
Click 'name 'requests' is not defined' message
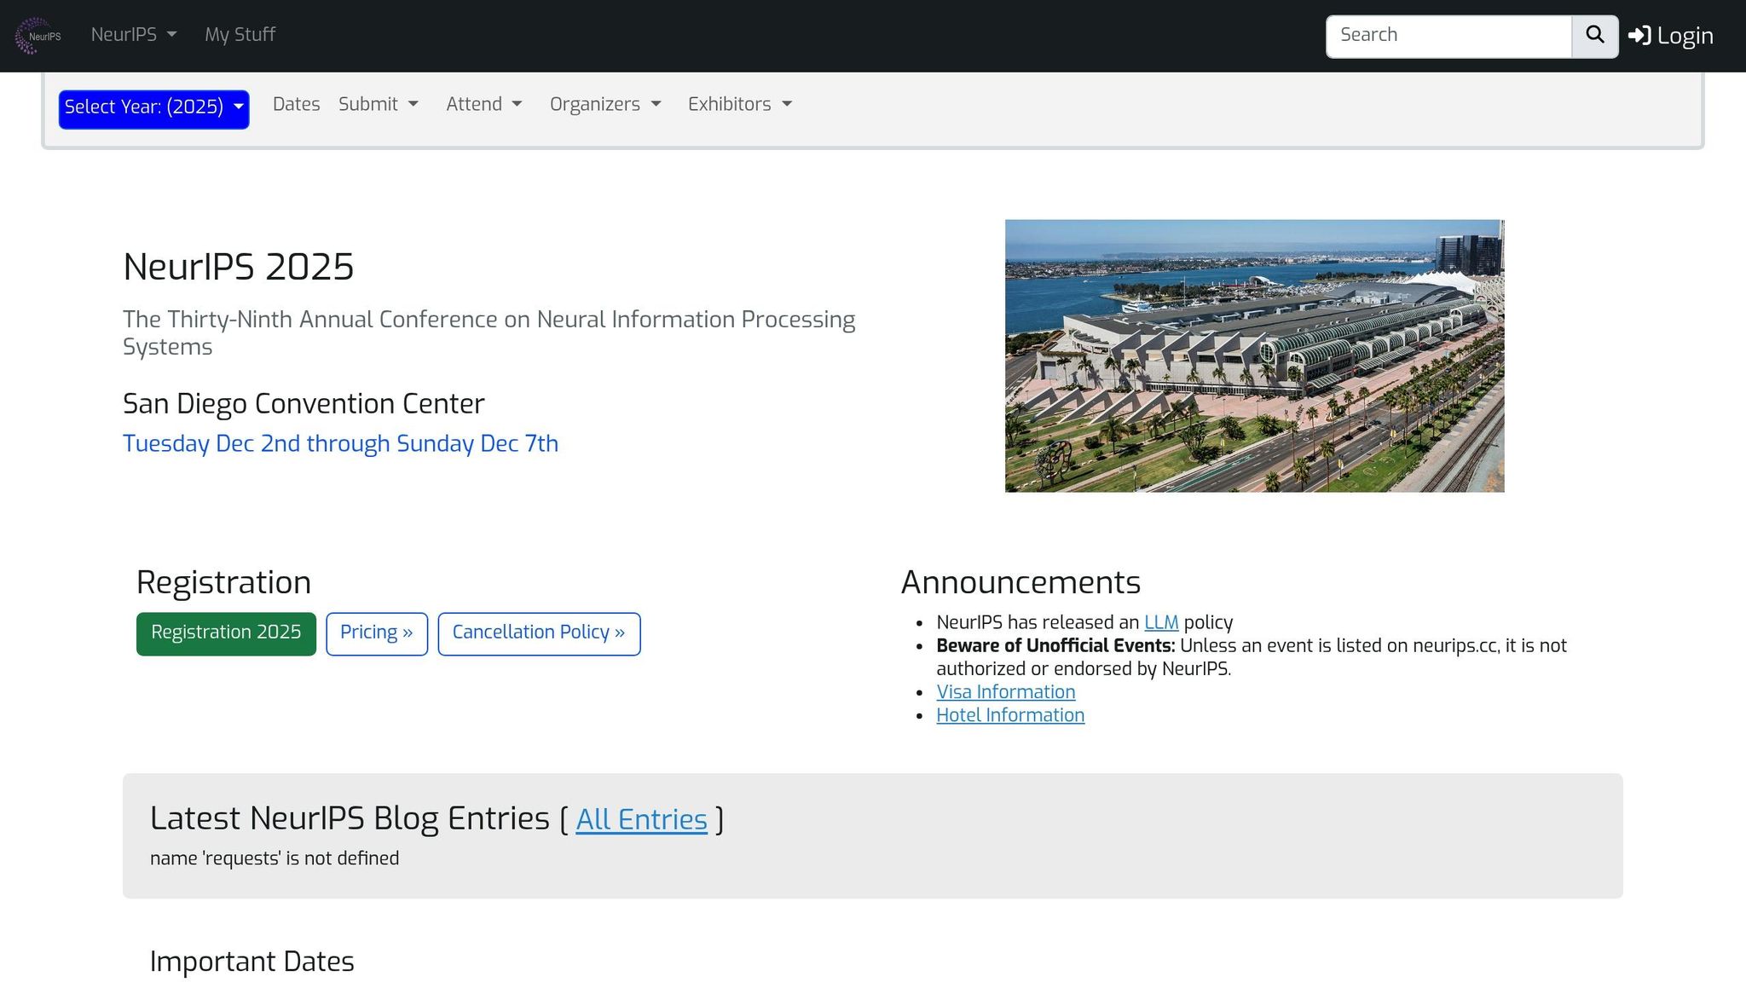pyautogui.click(x=275, y=858)
